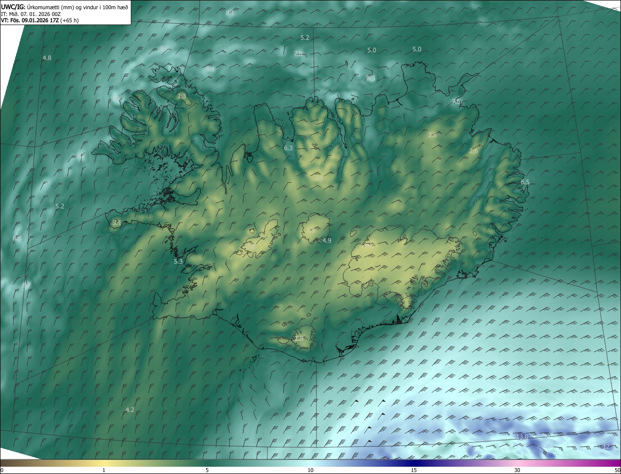Image resolution: width=621 pixels, height=474 pixels.
Task: Select the 4.2 value over the southwest ocean
Action: [130, 410]
